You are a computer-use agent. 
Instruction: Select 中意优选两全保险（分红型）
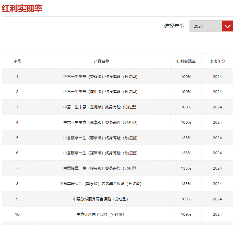point(100,214)
